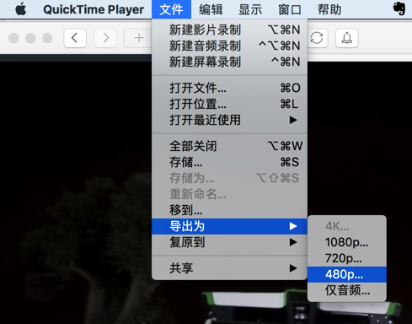
Task: Click the plus add toolbar button
Action: (x=138, y=38)
